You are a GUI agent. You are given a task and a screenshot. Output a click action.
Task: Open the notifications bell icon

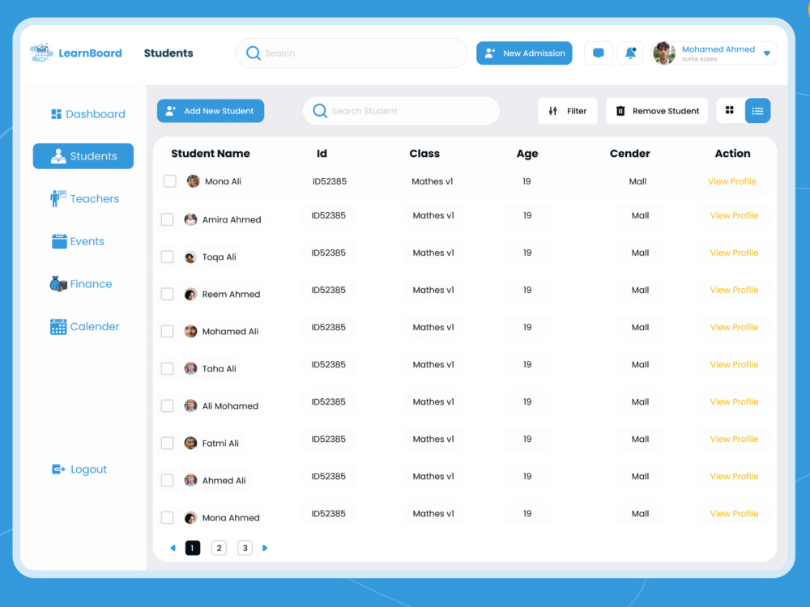pos(630,53)
